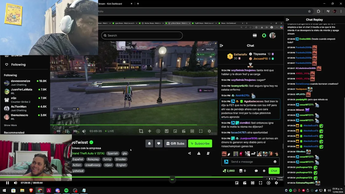This screenshot has width=345, height=194.
Task: Open davooxeneize channel in sidebar
Action: tap(25, 83)
